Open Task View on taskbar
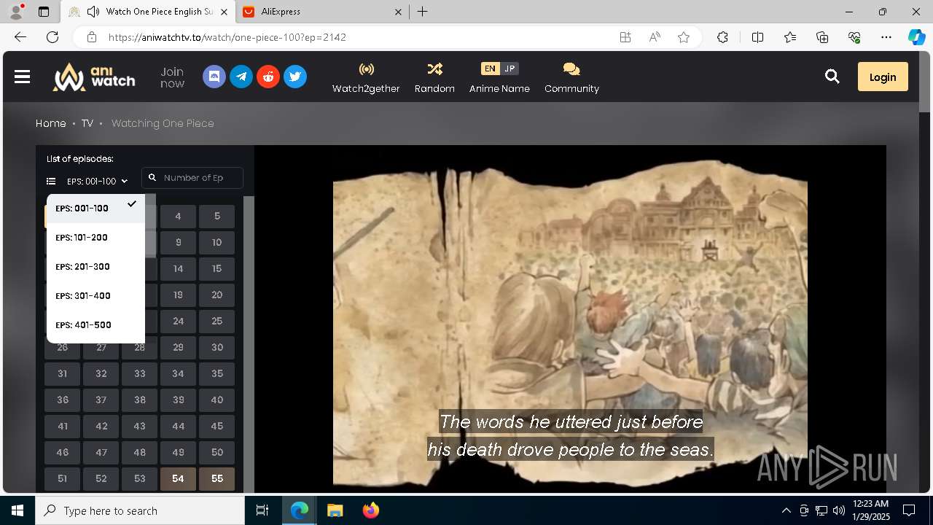933x525 pixels. pos(263,510)
